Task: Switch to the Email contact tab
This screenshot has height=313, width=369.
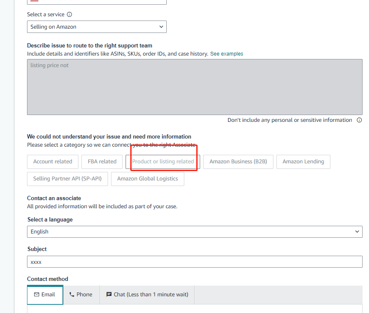Action: click(x=45, y=295)
